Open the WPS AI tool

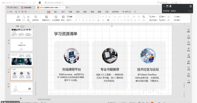(x=127, y=12)
